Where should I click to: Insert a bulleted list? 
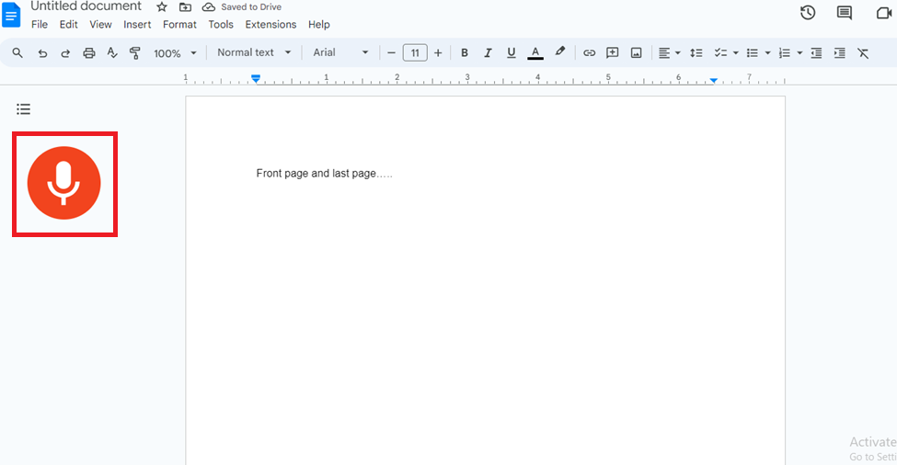pos(753,53)
